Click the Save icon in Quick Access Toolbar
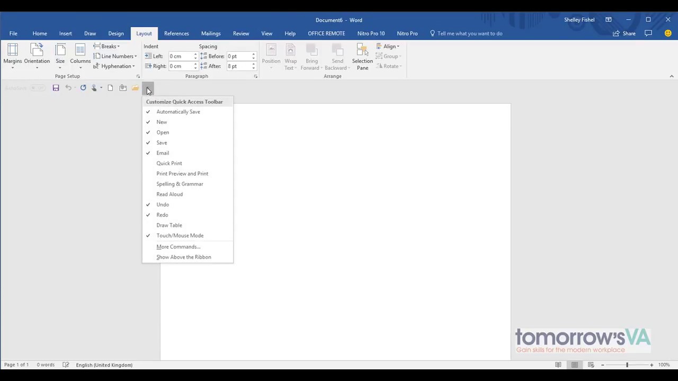 click(x=56, y=88)
